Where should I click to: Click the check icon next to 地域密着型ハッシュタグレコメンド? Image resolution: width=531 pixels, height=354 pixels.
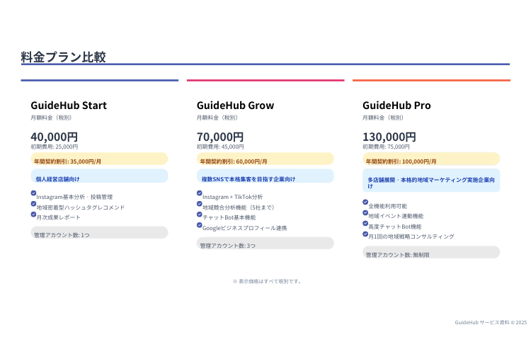coord(33,203)
